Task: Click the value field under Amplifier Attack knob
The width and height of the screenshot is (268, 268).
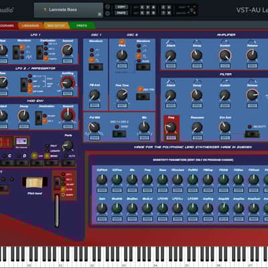Action: coord(171,66)
